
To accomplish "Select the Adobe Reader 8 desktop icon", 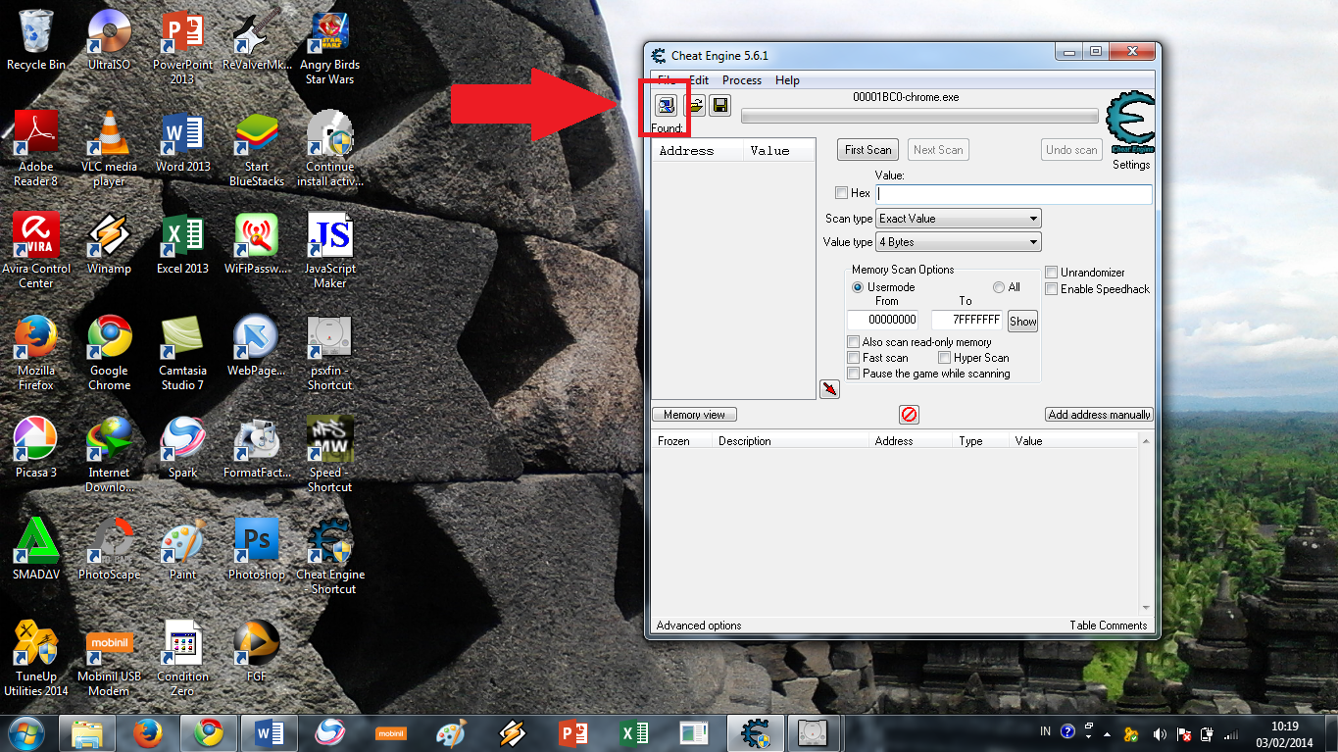I will pos(36,149).
